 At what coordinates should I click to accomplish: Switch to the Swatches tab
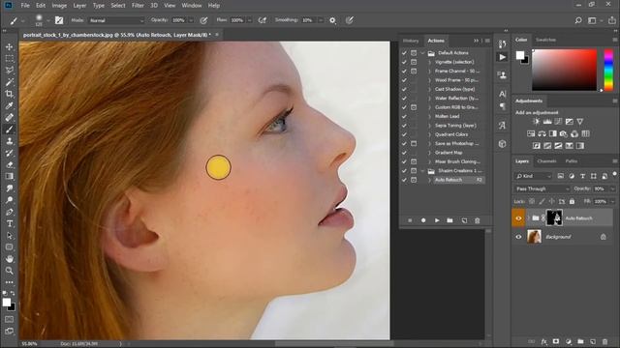pos(545,40)
